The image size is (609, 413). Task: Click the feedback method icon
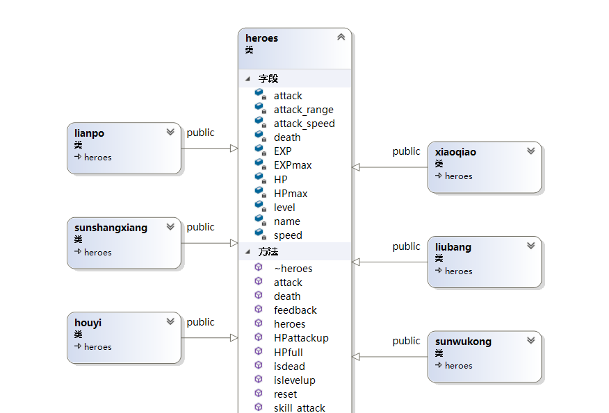coord(259,309)
